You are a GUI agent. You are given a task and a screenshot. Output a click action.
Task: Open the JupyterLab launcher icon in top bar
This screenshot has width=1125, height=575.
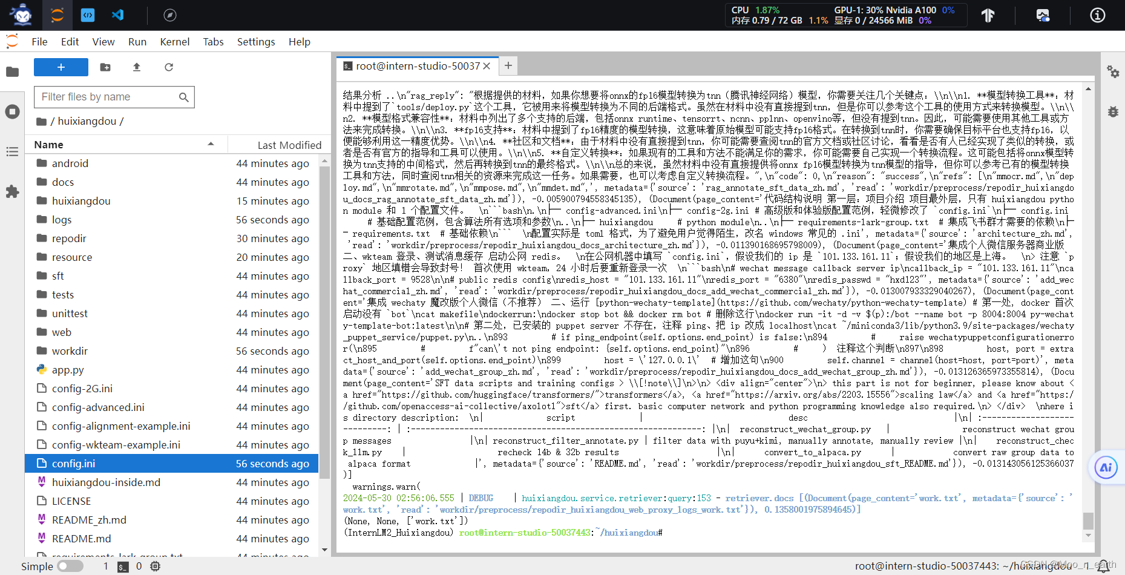click(57, 15)
